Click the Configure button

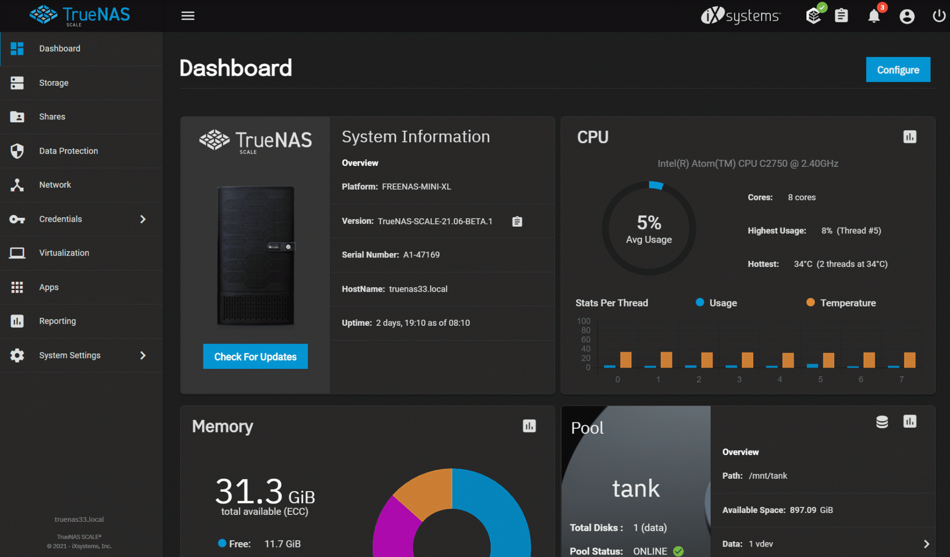pyautogui.click(x=898, y=70)
